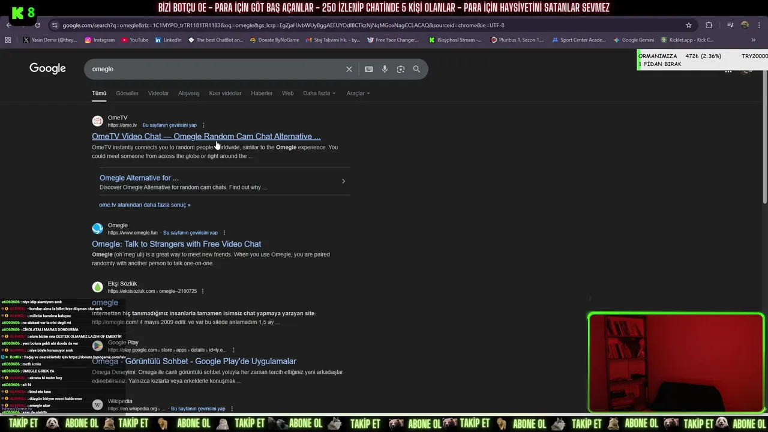Click the Chrome address bar URL

pos(283,25)
